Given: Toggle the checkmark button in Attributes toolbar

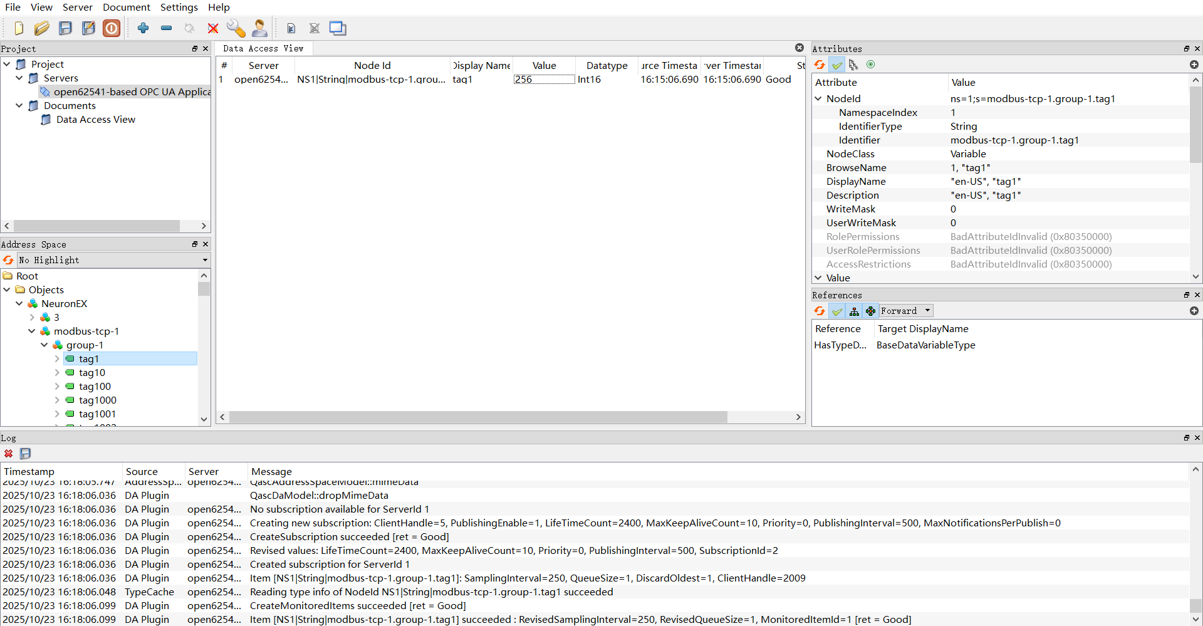Looking at the screenshot, I should (837, 65).
